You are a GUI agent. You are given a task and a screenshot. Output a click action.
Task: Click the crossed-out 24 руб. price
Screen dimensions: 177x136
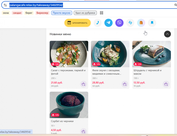(55, 86)
